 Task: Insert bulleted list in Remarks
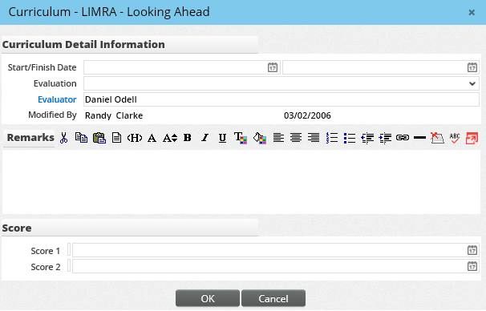click(350, 138)
